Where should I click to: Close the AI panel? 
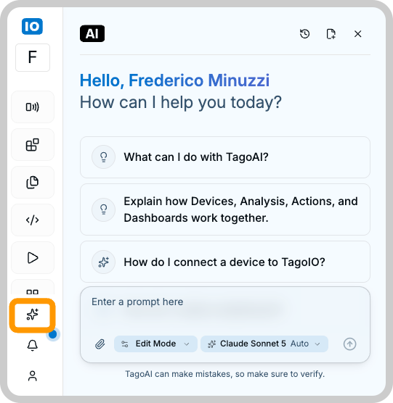tap(357, 33)
